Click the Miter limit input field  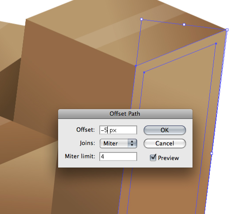click(x=118, y=157)
